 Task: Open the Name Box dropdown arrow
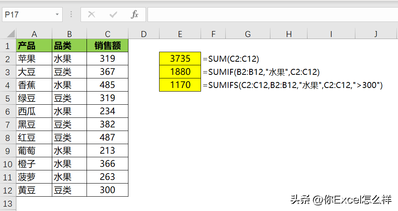(x=57, y=15)
